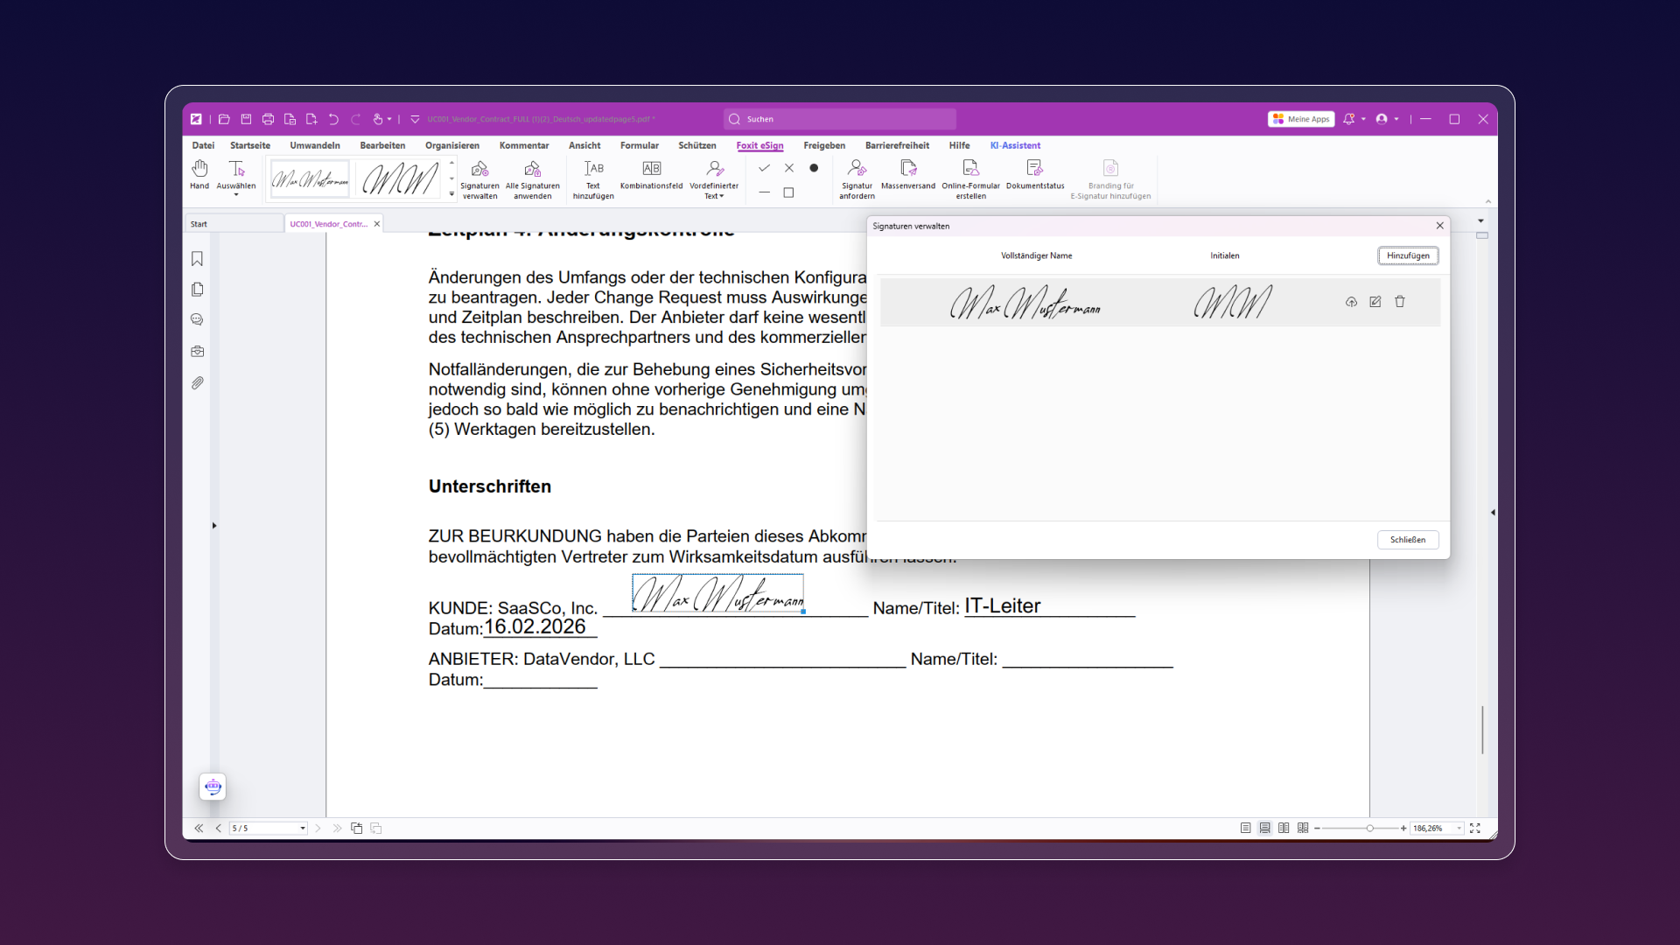
Task: Switch to the Kommentar ribbon tab
Action: 523,145
